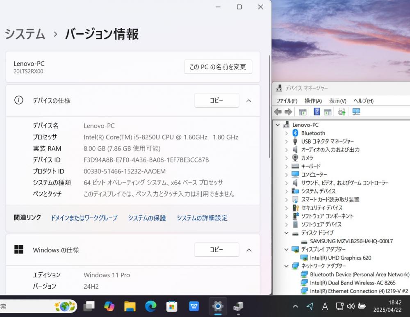Click the Forward arrow in Device Manager toolbar
The width and height of the screenshot is (410, 317).
288,112
